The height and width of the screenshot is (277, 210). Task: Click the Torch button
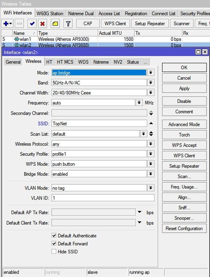point(184,135)
